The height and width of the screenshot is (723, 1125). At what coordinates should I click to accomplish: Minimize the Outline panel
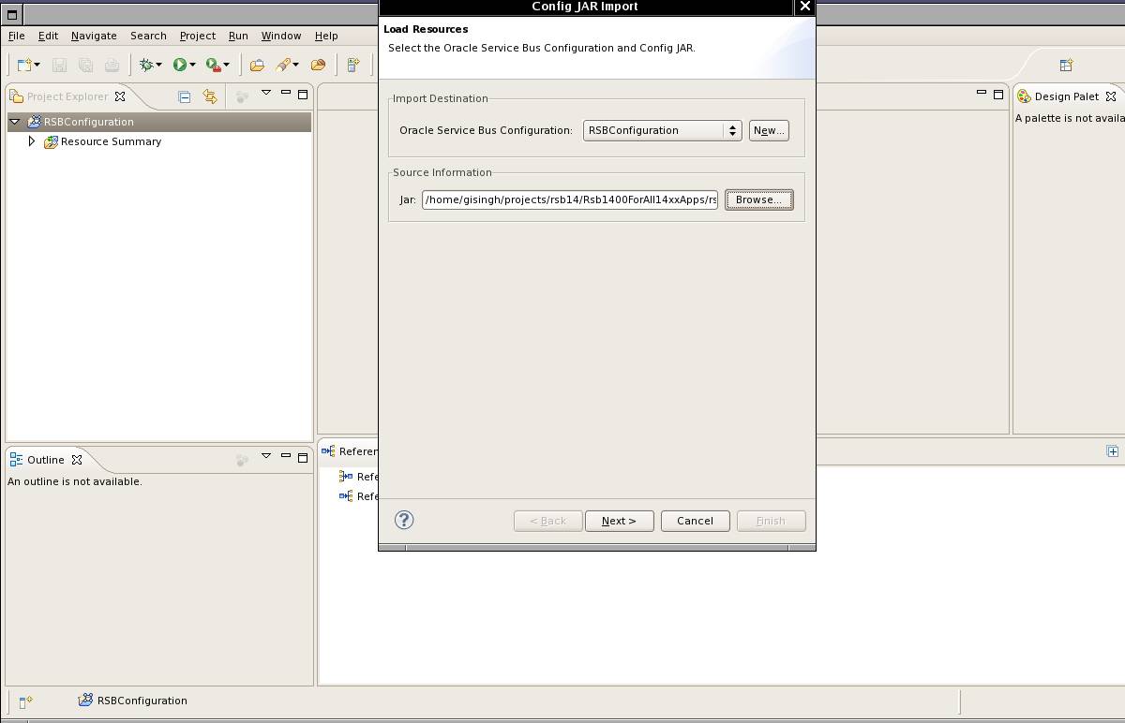point(286,456)
